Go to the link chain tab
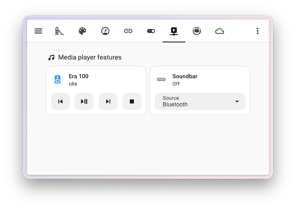The width and height of the screenshot is (296, 209). [x=128, y=31]
